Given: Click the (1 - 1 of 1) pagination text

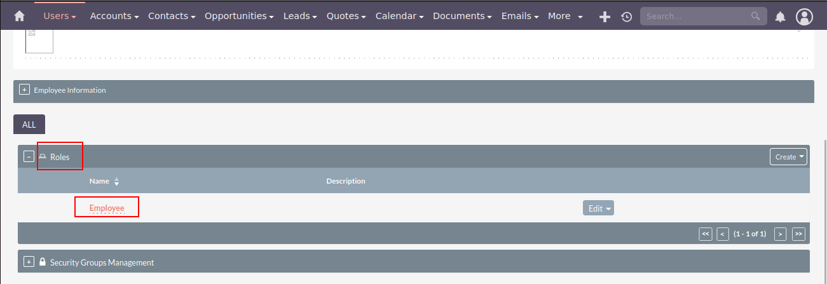Looking at the screenshot, I should [749, 234].
